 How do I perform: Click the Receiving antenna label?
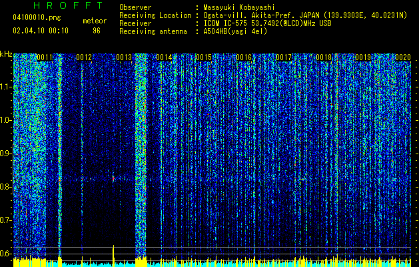click(x=153, y=31)
